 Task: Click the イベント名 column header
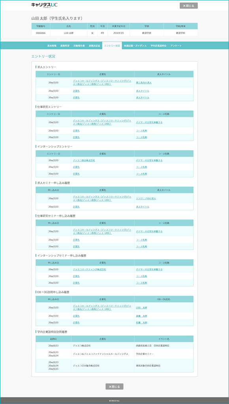tap(164, 339)
